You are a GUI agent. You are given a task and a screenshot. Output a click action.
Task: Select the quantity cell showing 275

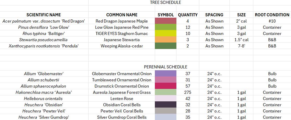(x=188, y=92)
